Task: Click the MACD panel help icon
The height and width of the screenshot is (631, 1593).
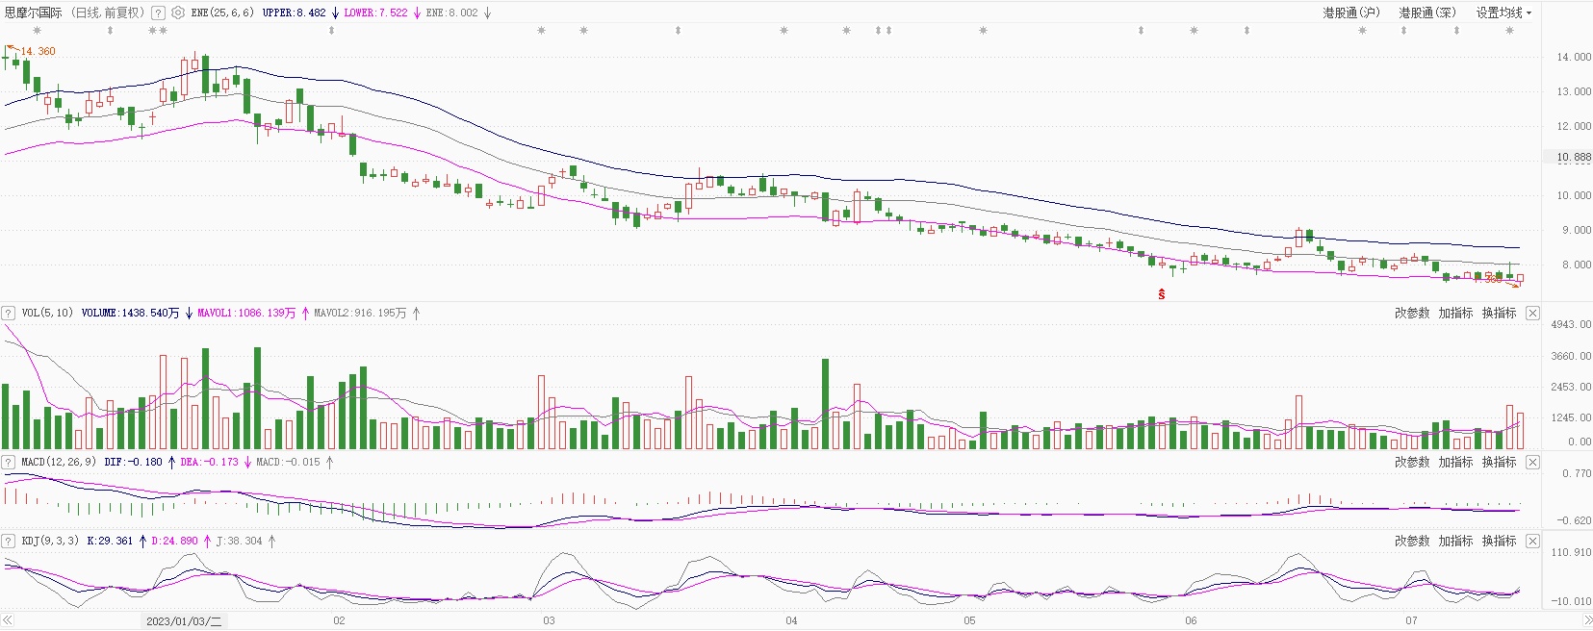Action: tap(9, 463)
